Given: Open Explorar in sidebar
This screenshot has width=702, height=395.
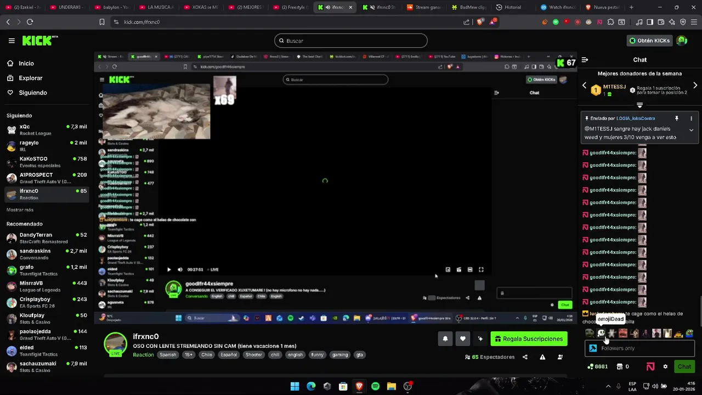Looking at the screenshot, I should pos(25,78).
